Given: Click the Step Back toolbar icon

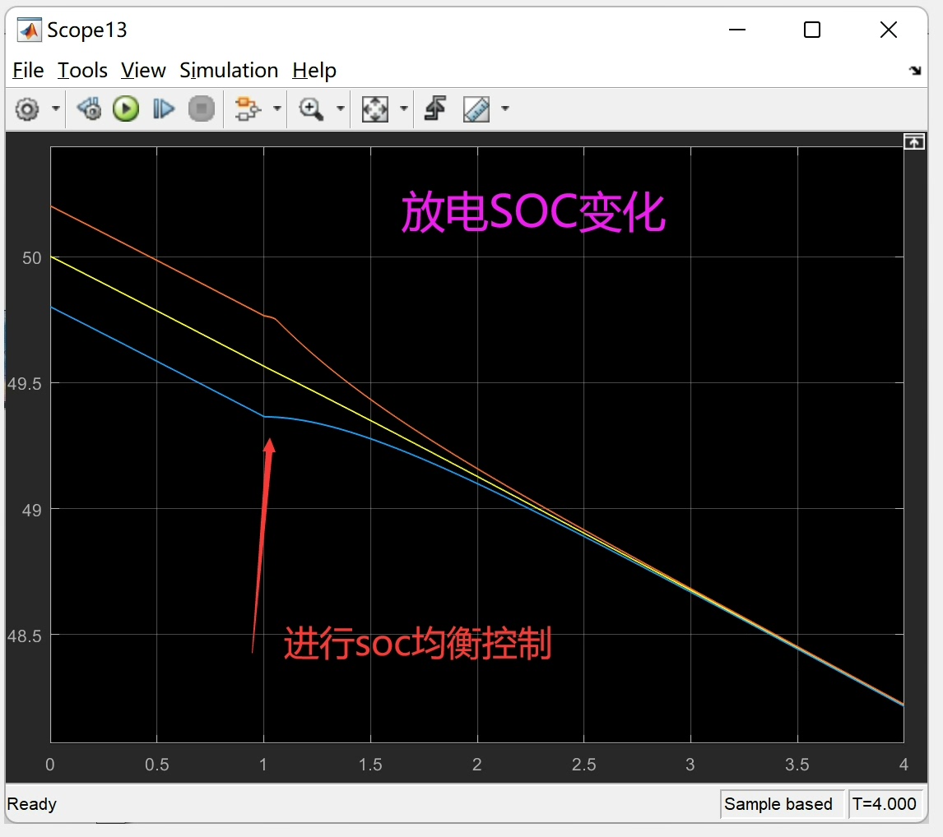Looking at the screenshot, I should [x=89, y=109].
